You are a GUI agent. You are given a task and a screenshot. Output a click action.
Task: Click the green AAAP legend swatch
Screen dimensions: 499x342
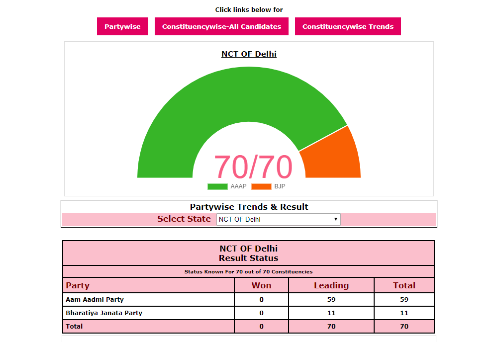tap(217, 186)
